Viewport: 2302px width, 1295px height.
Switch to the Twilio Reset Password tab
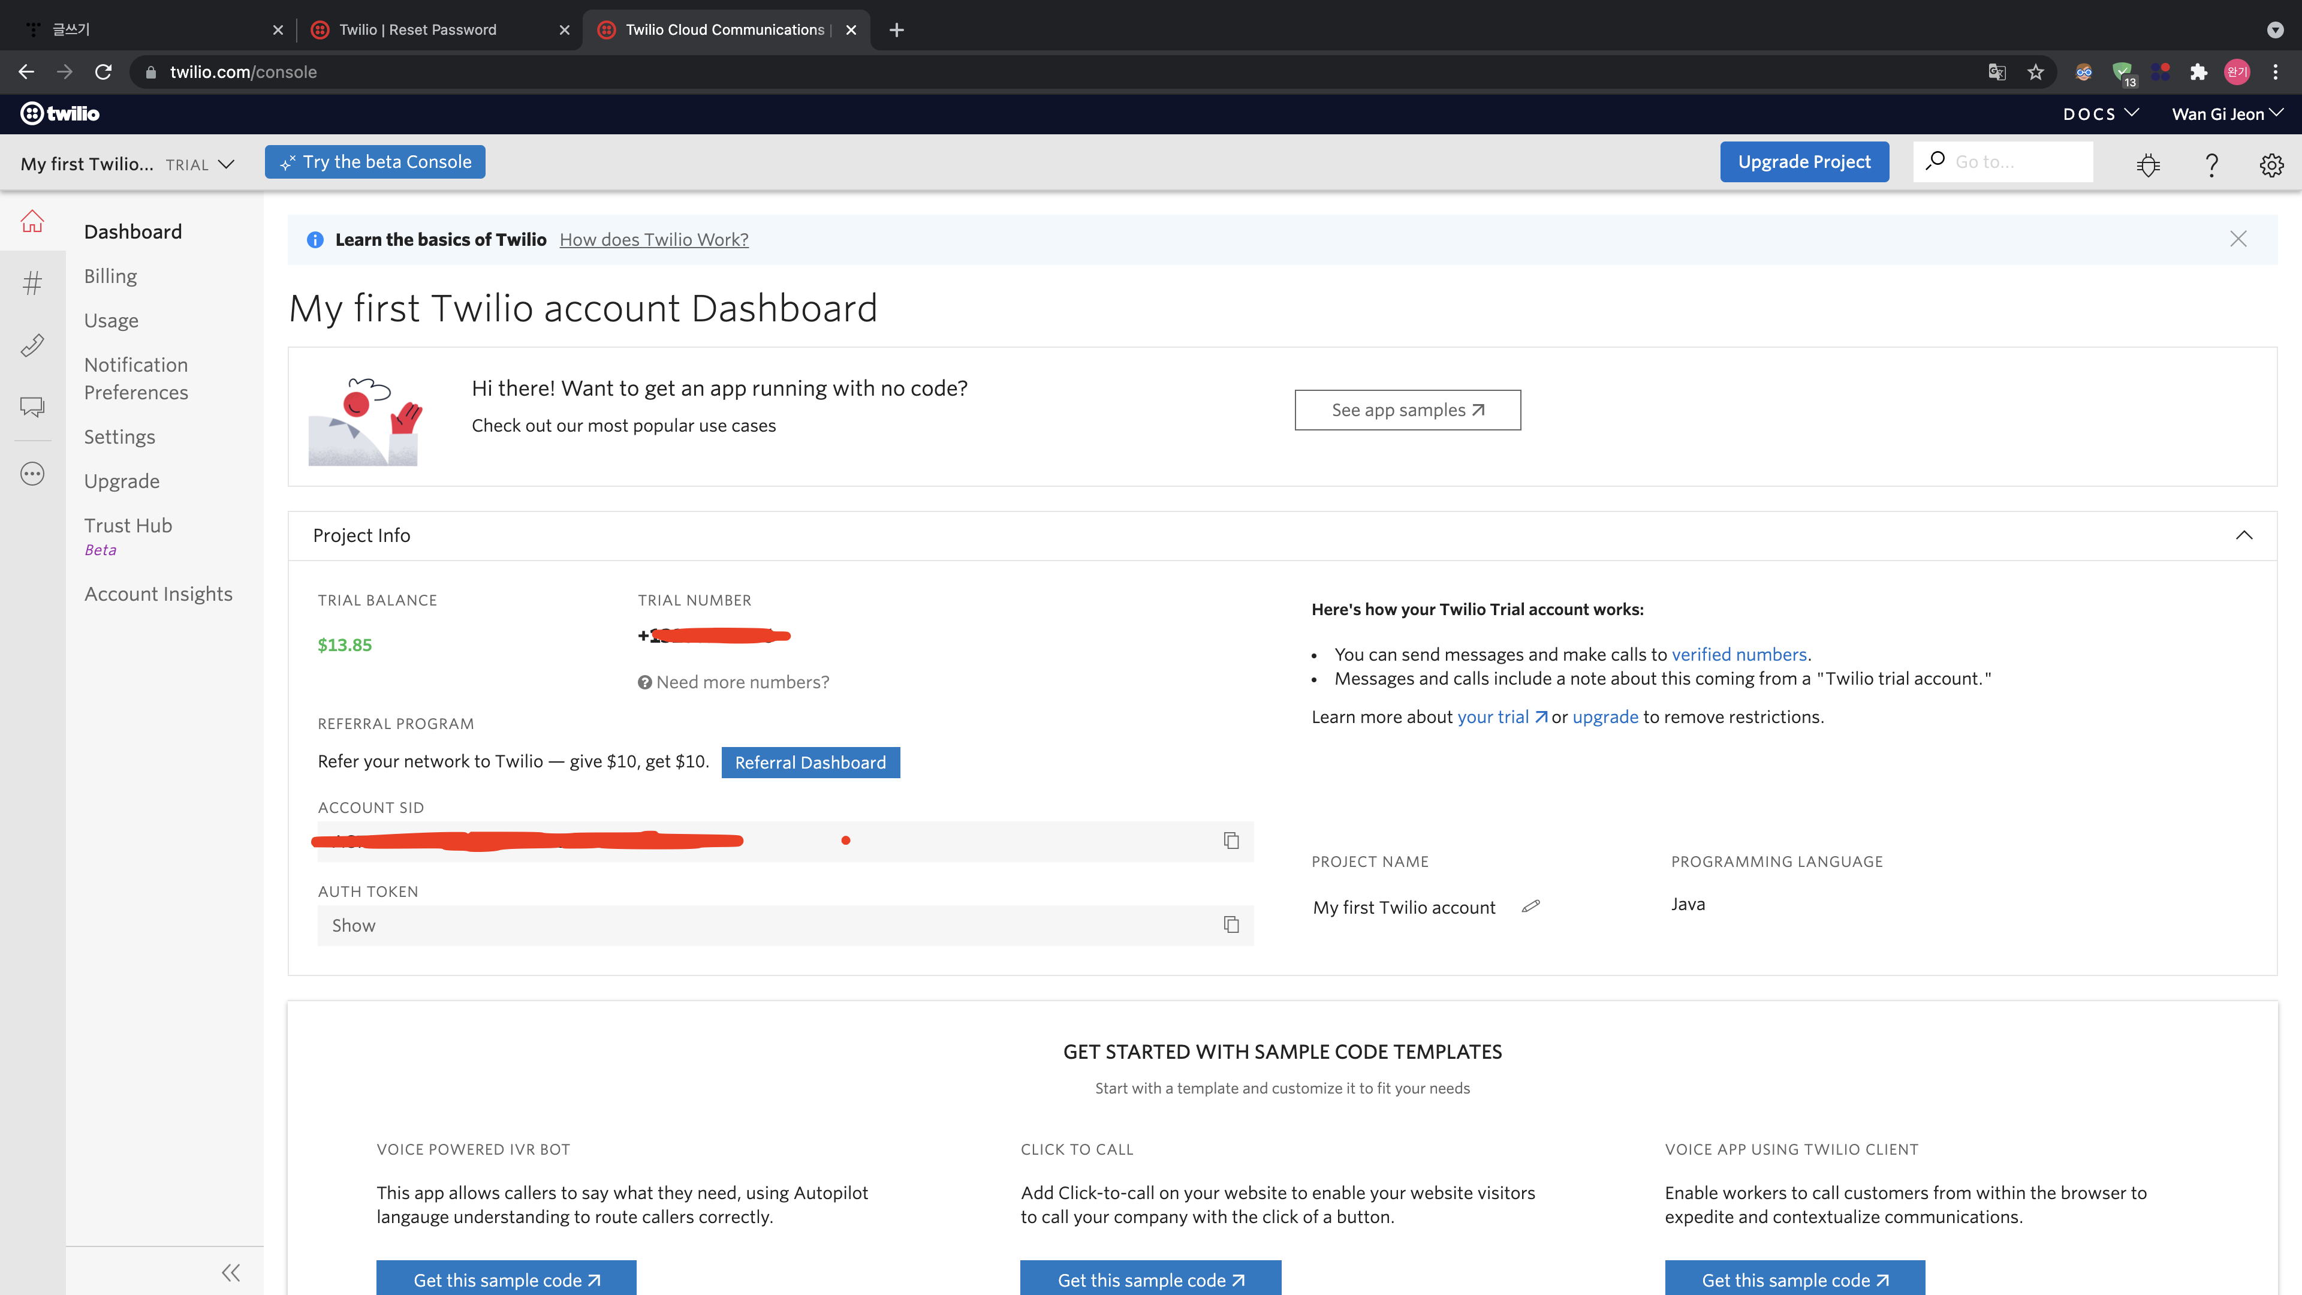417,29
